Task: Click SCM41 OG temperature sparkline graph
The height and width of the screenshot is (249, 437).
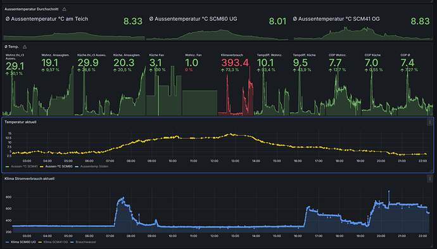Action: tap(362, 34)
